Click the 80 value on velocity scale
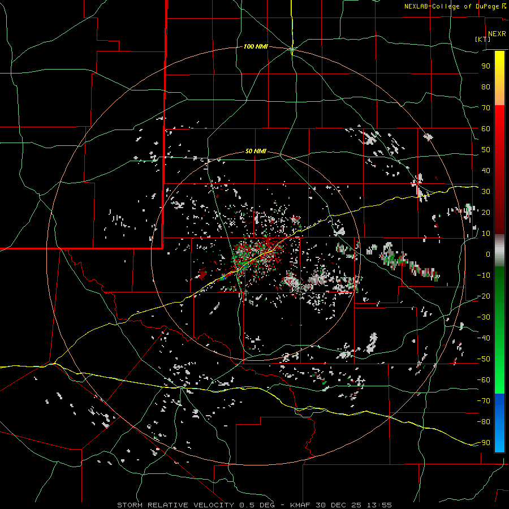This screenshot has width=509, height=509. click(486, 87)
